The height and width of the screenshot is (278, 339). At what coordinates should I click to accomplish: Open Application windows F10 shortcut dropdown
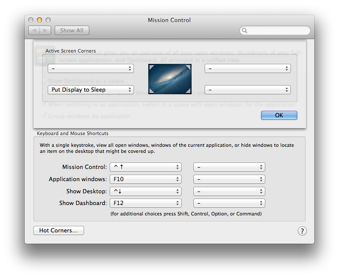tap(145, 179)
